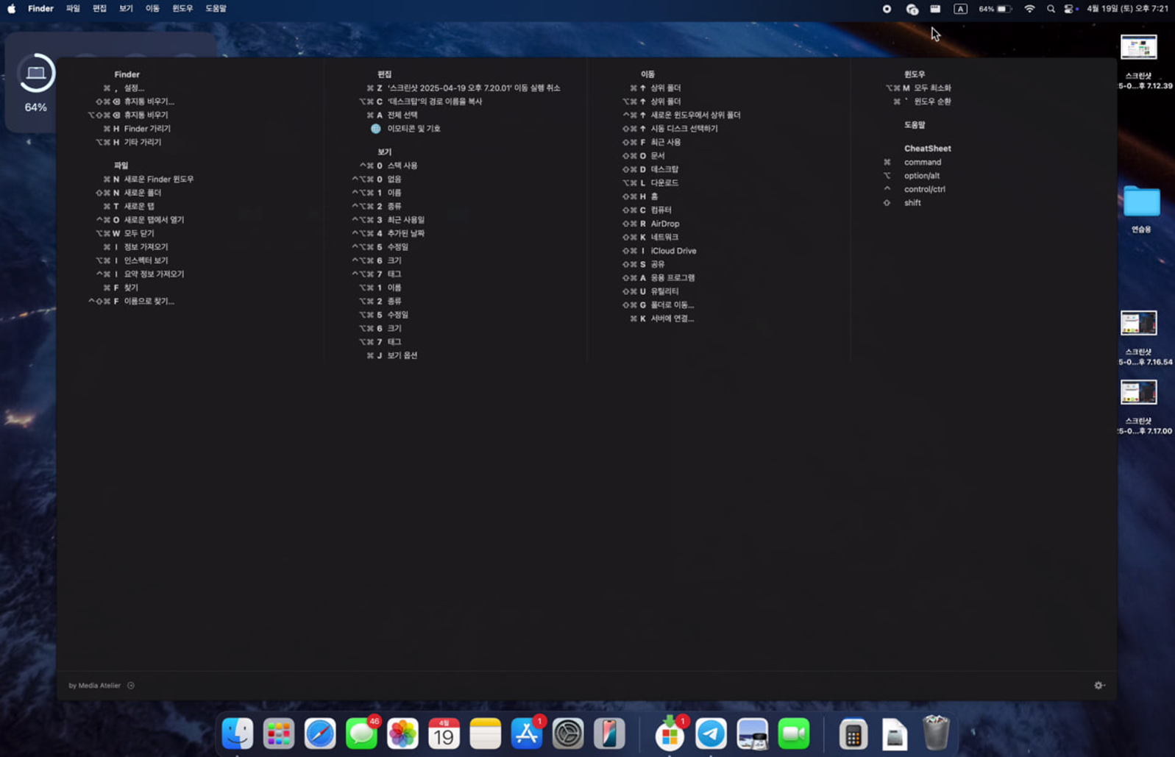Open Messages with 46 badge
The height and width of the screenshot is (757, 1175).
point(361,733)
